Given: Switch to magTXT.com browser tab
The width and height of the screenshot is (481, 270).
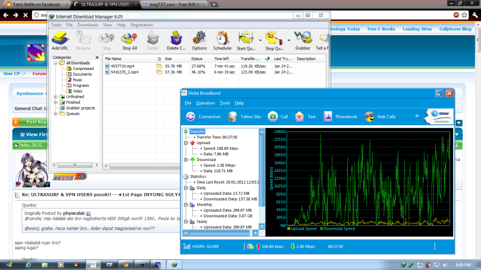Looking at the screenshot, I should 174,4.
